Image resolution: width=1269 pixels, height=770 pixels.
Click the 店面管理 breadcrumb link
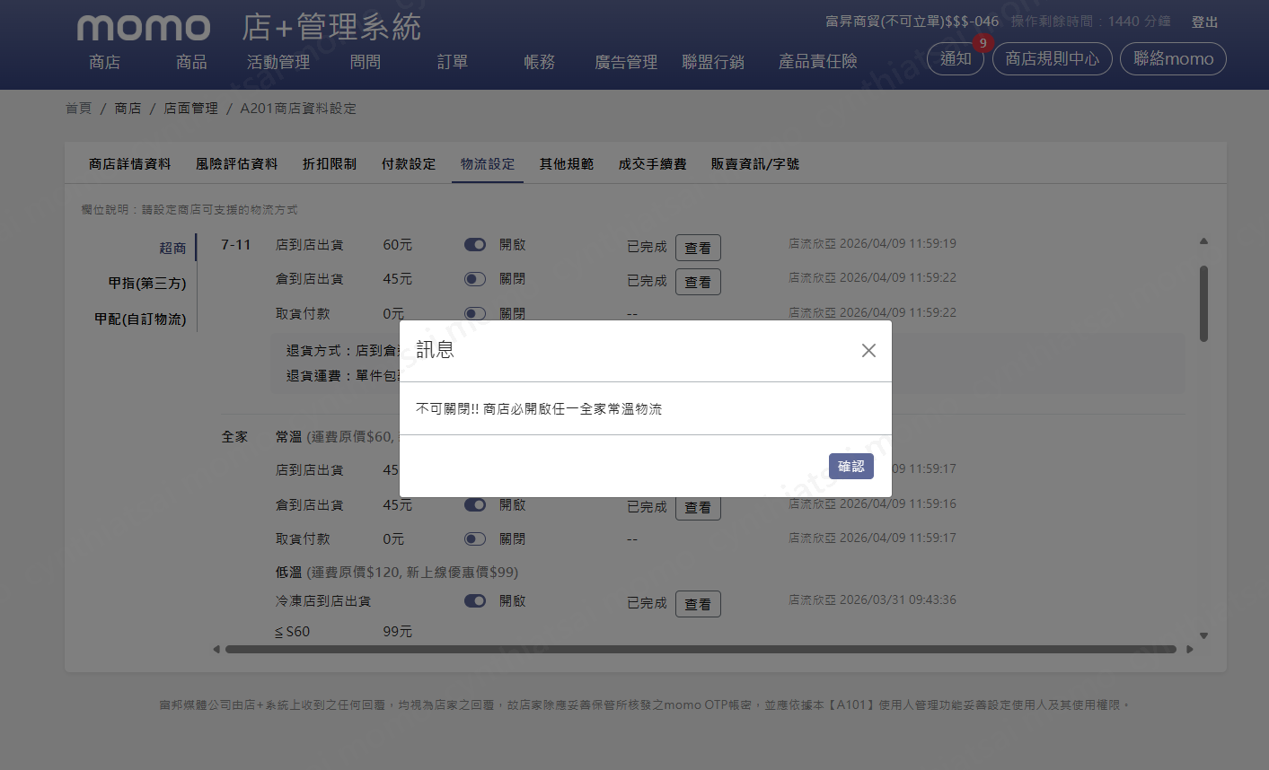click(190, 109)
